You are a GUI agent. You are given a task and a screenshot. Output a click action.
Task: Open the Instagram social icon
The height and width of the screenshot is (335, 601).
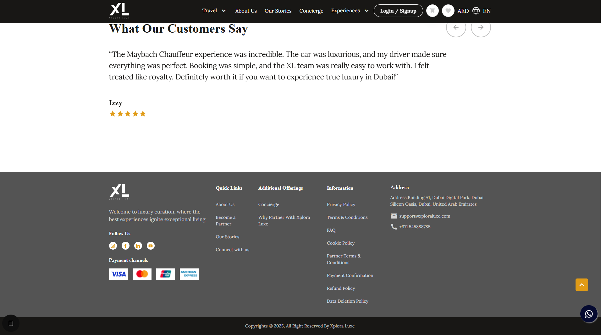(113, 246)
